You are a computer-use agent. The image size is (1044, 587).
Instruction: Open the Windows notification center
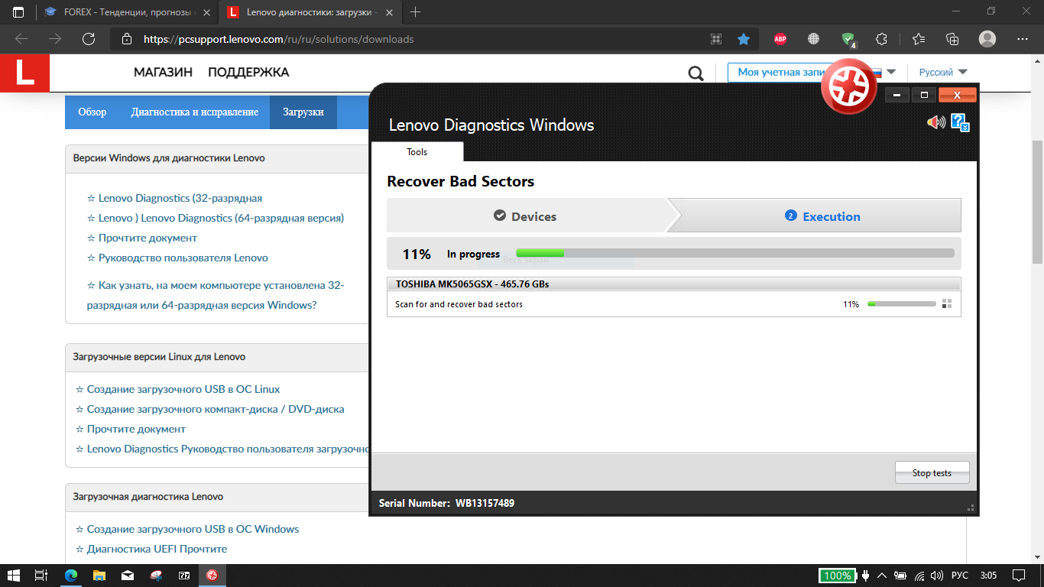coord(1018,576)
